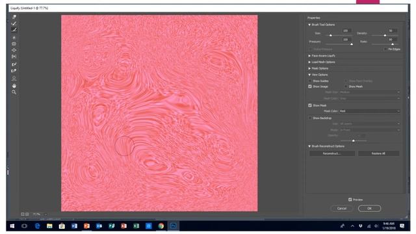Expand the Load Mesh Options section
The width and height of the screenshot is (416, 234).
(309, 62)
